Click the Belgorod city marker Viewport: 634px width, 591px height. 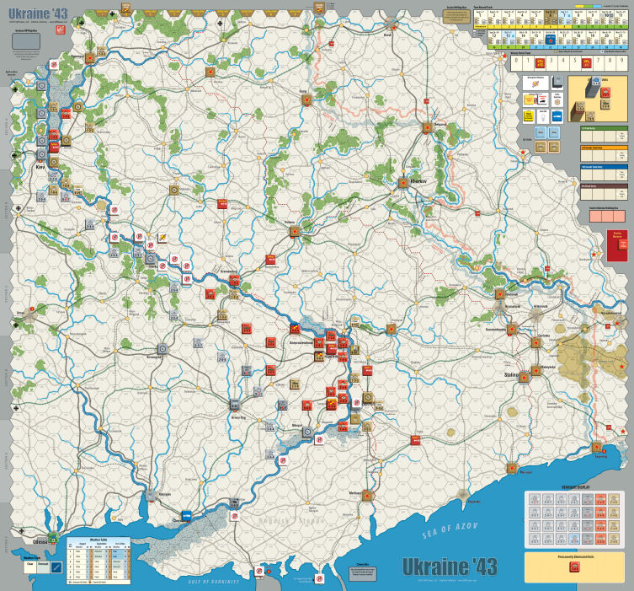click(428, 128)
